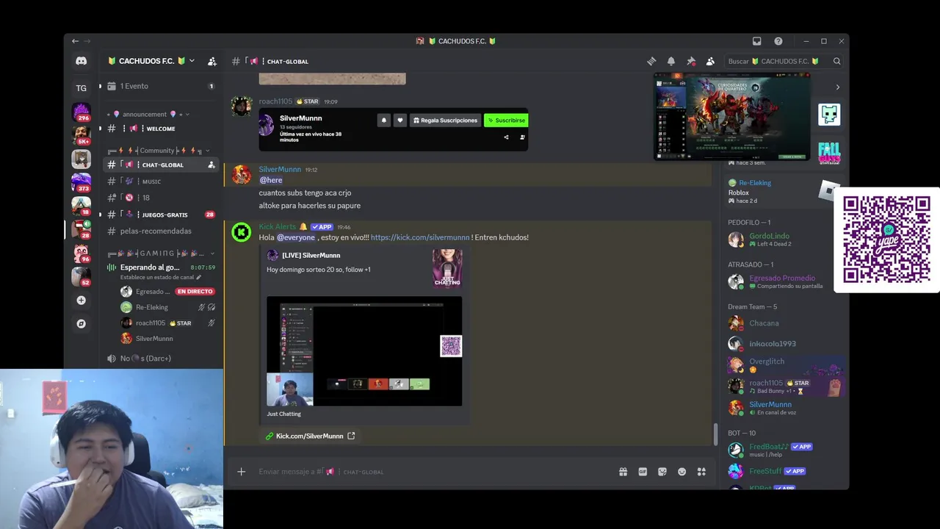Select the JUEGOS-GRATIS channel
Viewport: 940px width, 529px height.
coord(160,215)
